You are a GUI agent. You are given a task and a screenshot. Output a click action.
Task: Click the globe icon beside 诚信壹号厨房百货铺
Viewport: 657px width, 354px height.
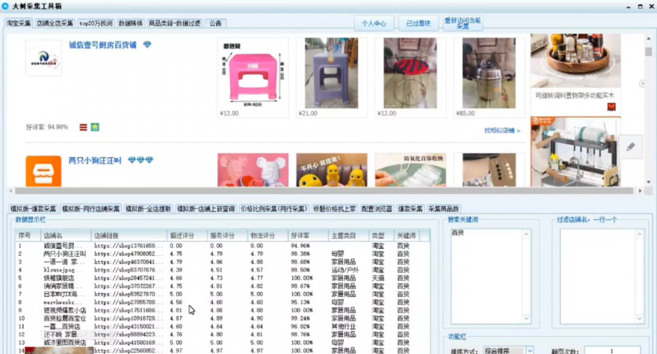click(147, 44)
